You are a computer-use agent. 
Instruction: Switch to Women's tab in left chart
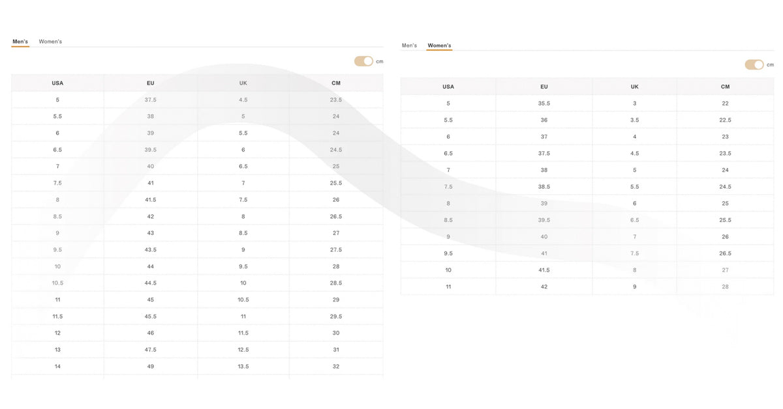tap(50, 42)
